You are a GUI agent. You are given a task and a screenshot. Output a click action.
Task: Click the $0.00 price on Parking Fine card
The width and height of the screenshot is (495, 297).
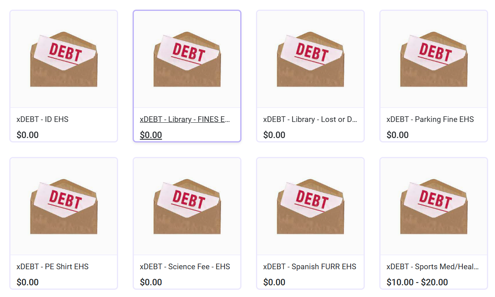pos(397,135)
